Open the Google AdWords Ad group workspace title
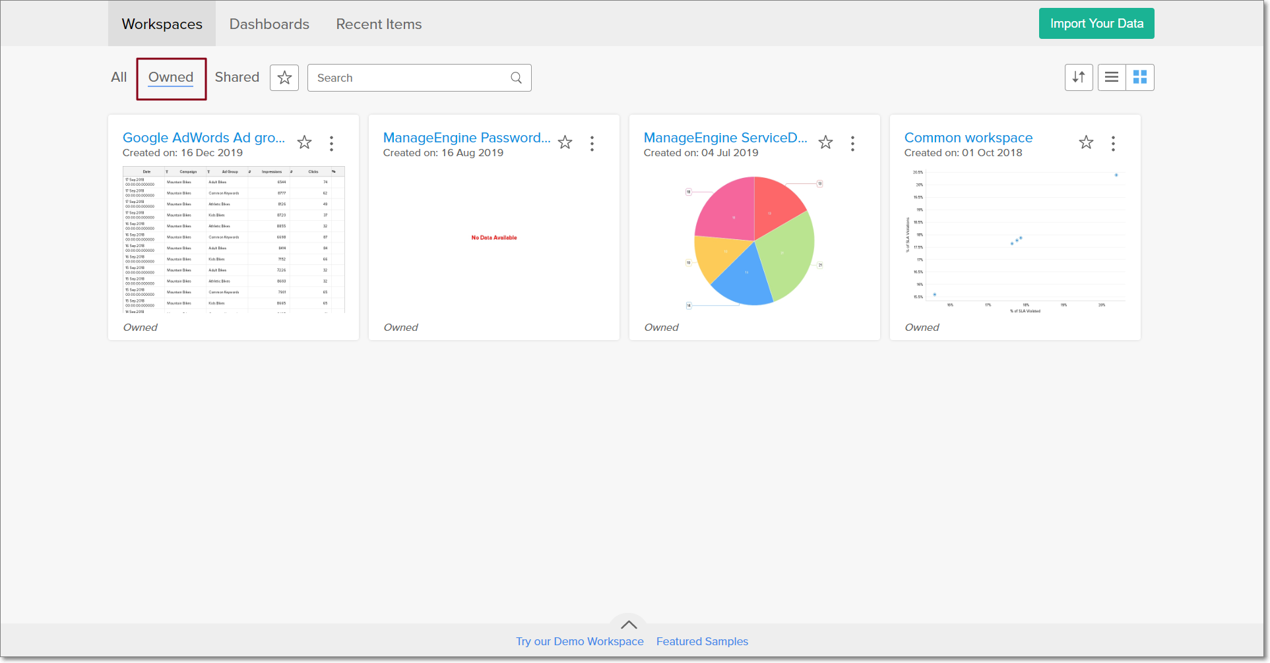 click(204, 138)
